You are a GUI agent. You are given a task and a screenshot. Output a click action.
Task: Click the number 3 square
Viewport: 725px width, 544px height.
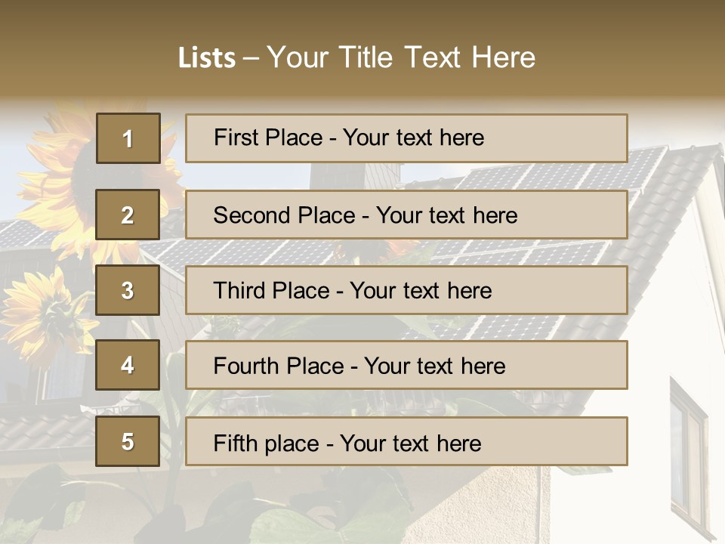pos(128,290)
